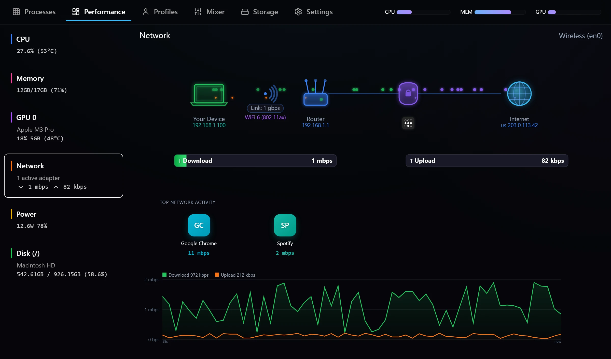
Task: Toggle the Upload 212 kbps legend entry
Action: 235,275
